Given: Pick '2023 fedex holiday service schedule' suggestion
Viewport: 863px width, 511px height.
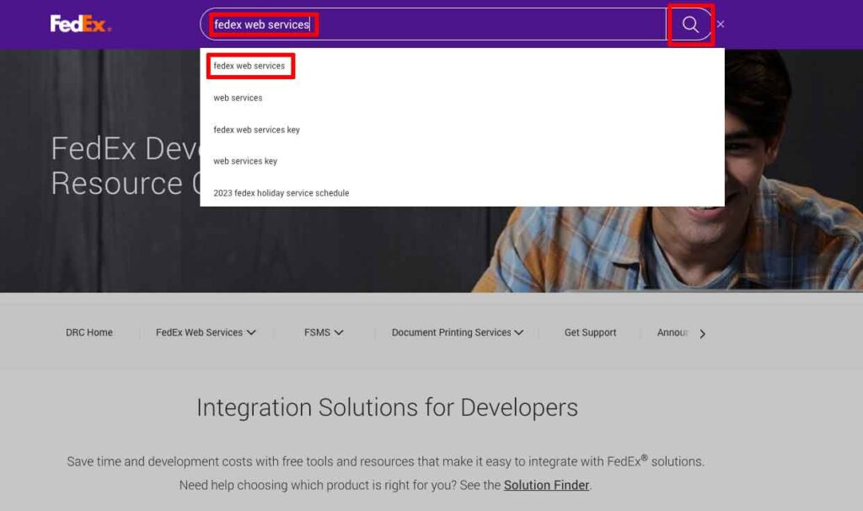Looking at the screenshot, I should 281,193.
